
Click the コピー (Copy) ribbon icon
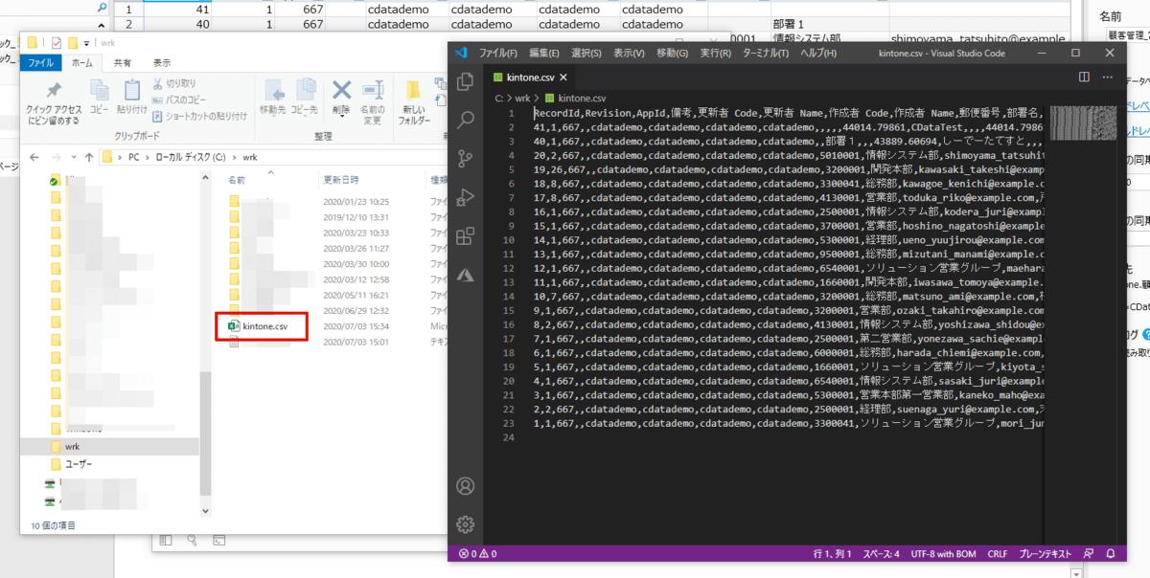click(100, 97)
